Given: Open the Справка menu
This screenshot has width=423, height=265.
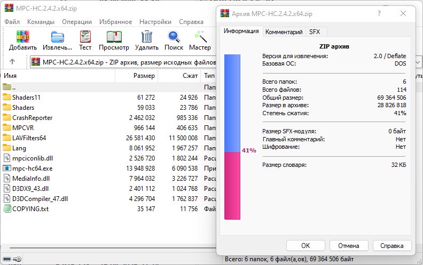Looking at the screenshot, I should (191, 22).
